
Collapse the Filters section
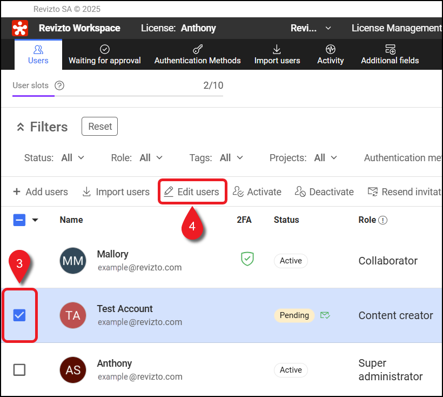coord(21,127)
